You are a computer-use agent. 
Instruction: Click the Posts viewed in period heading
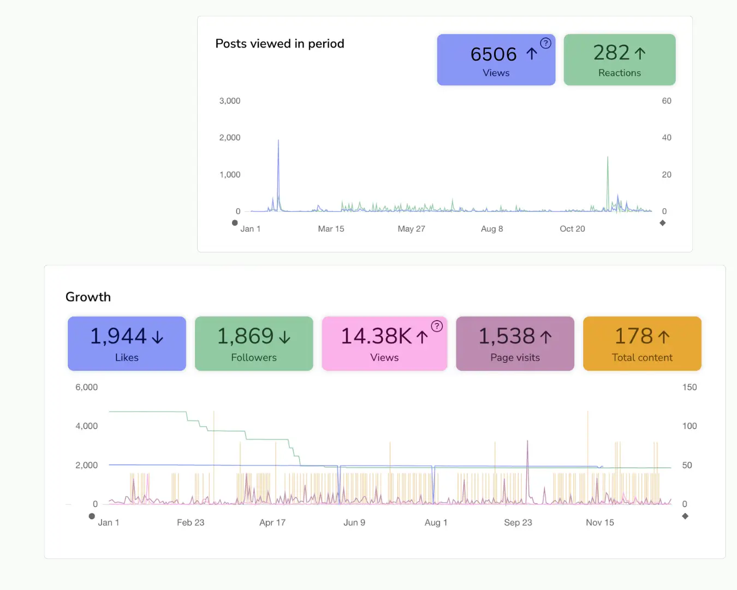280,43
